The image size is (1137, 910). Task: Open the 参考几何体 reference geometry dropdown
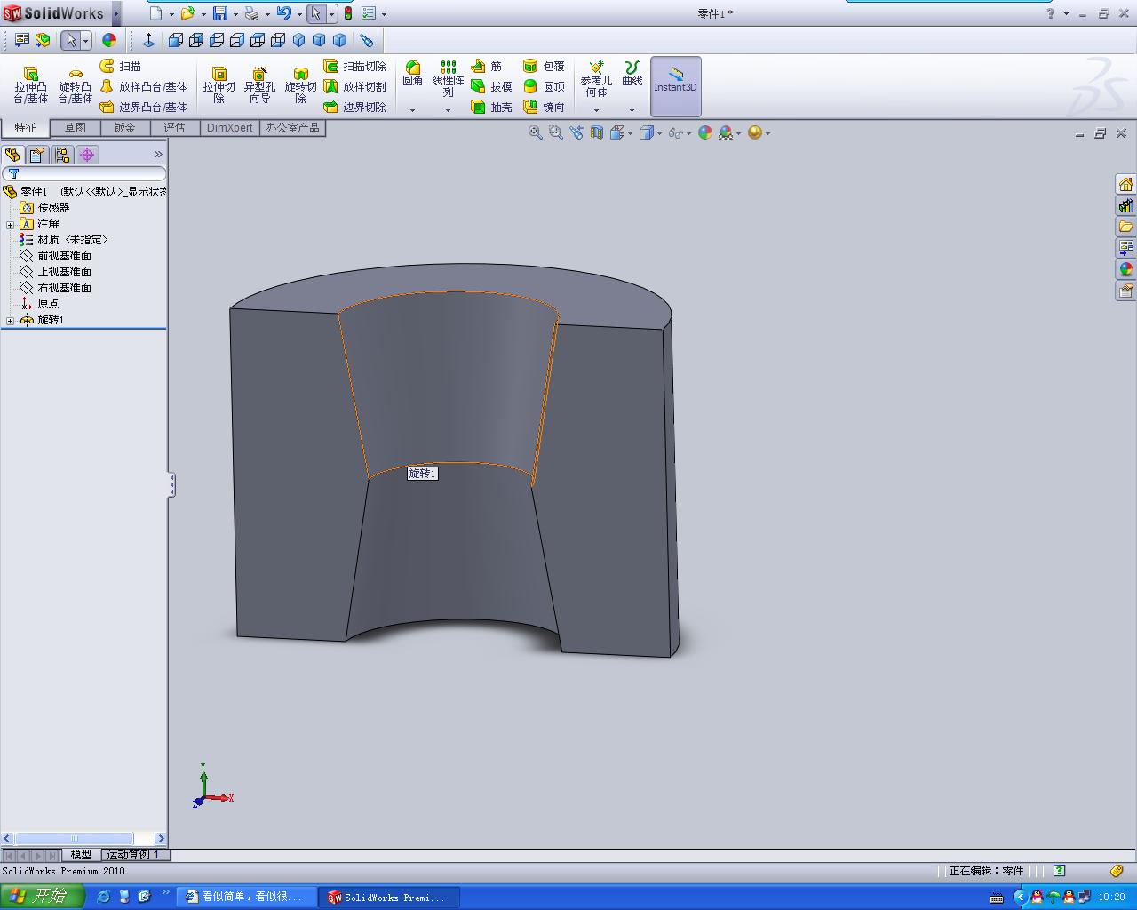596,110
